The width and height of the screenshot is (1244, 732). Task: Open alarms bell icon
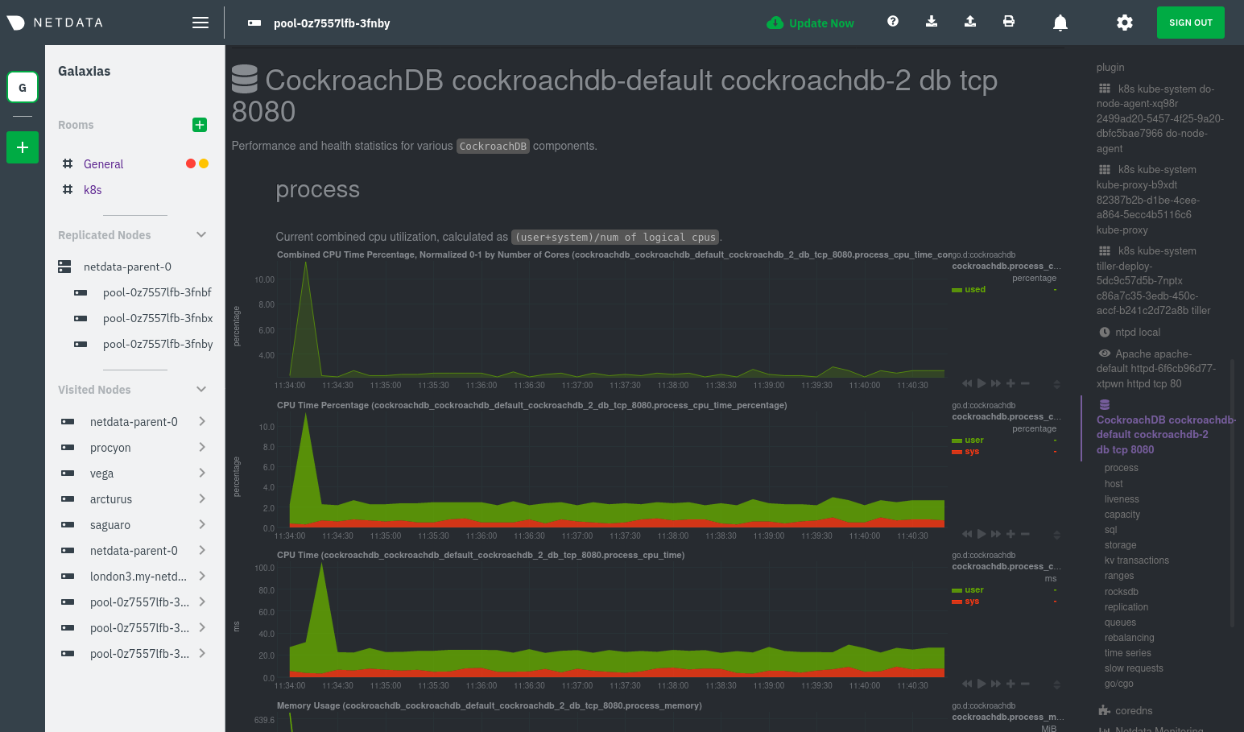tap(1060, 23)
